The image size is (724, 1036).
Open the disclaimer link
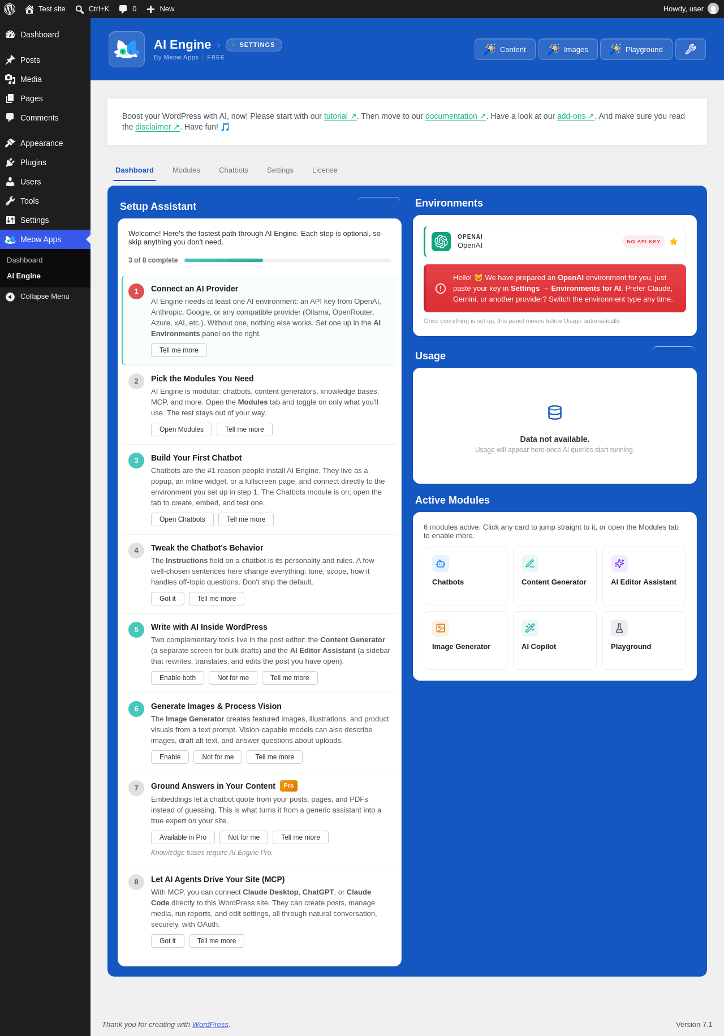(x=158, y=127)
